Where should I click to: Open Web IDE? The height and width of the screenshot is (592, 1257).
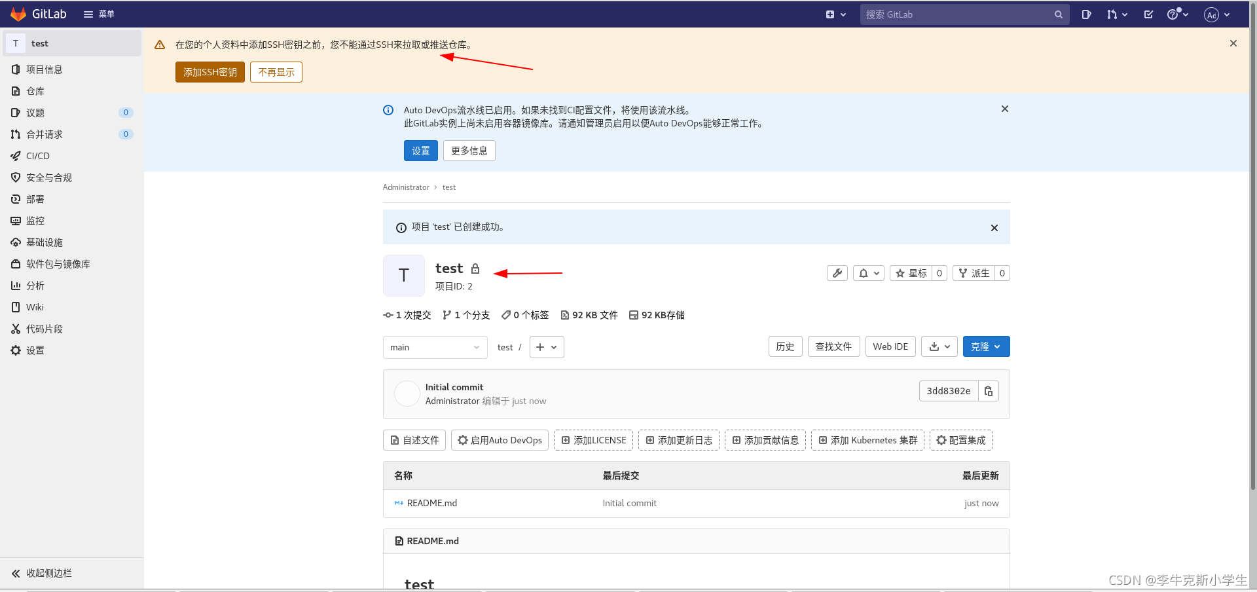pyautogui.click(x=890, y=346)
